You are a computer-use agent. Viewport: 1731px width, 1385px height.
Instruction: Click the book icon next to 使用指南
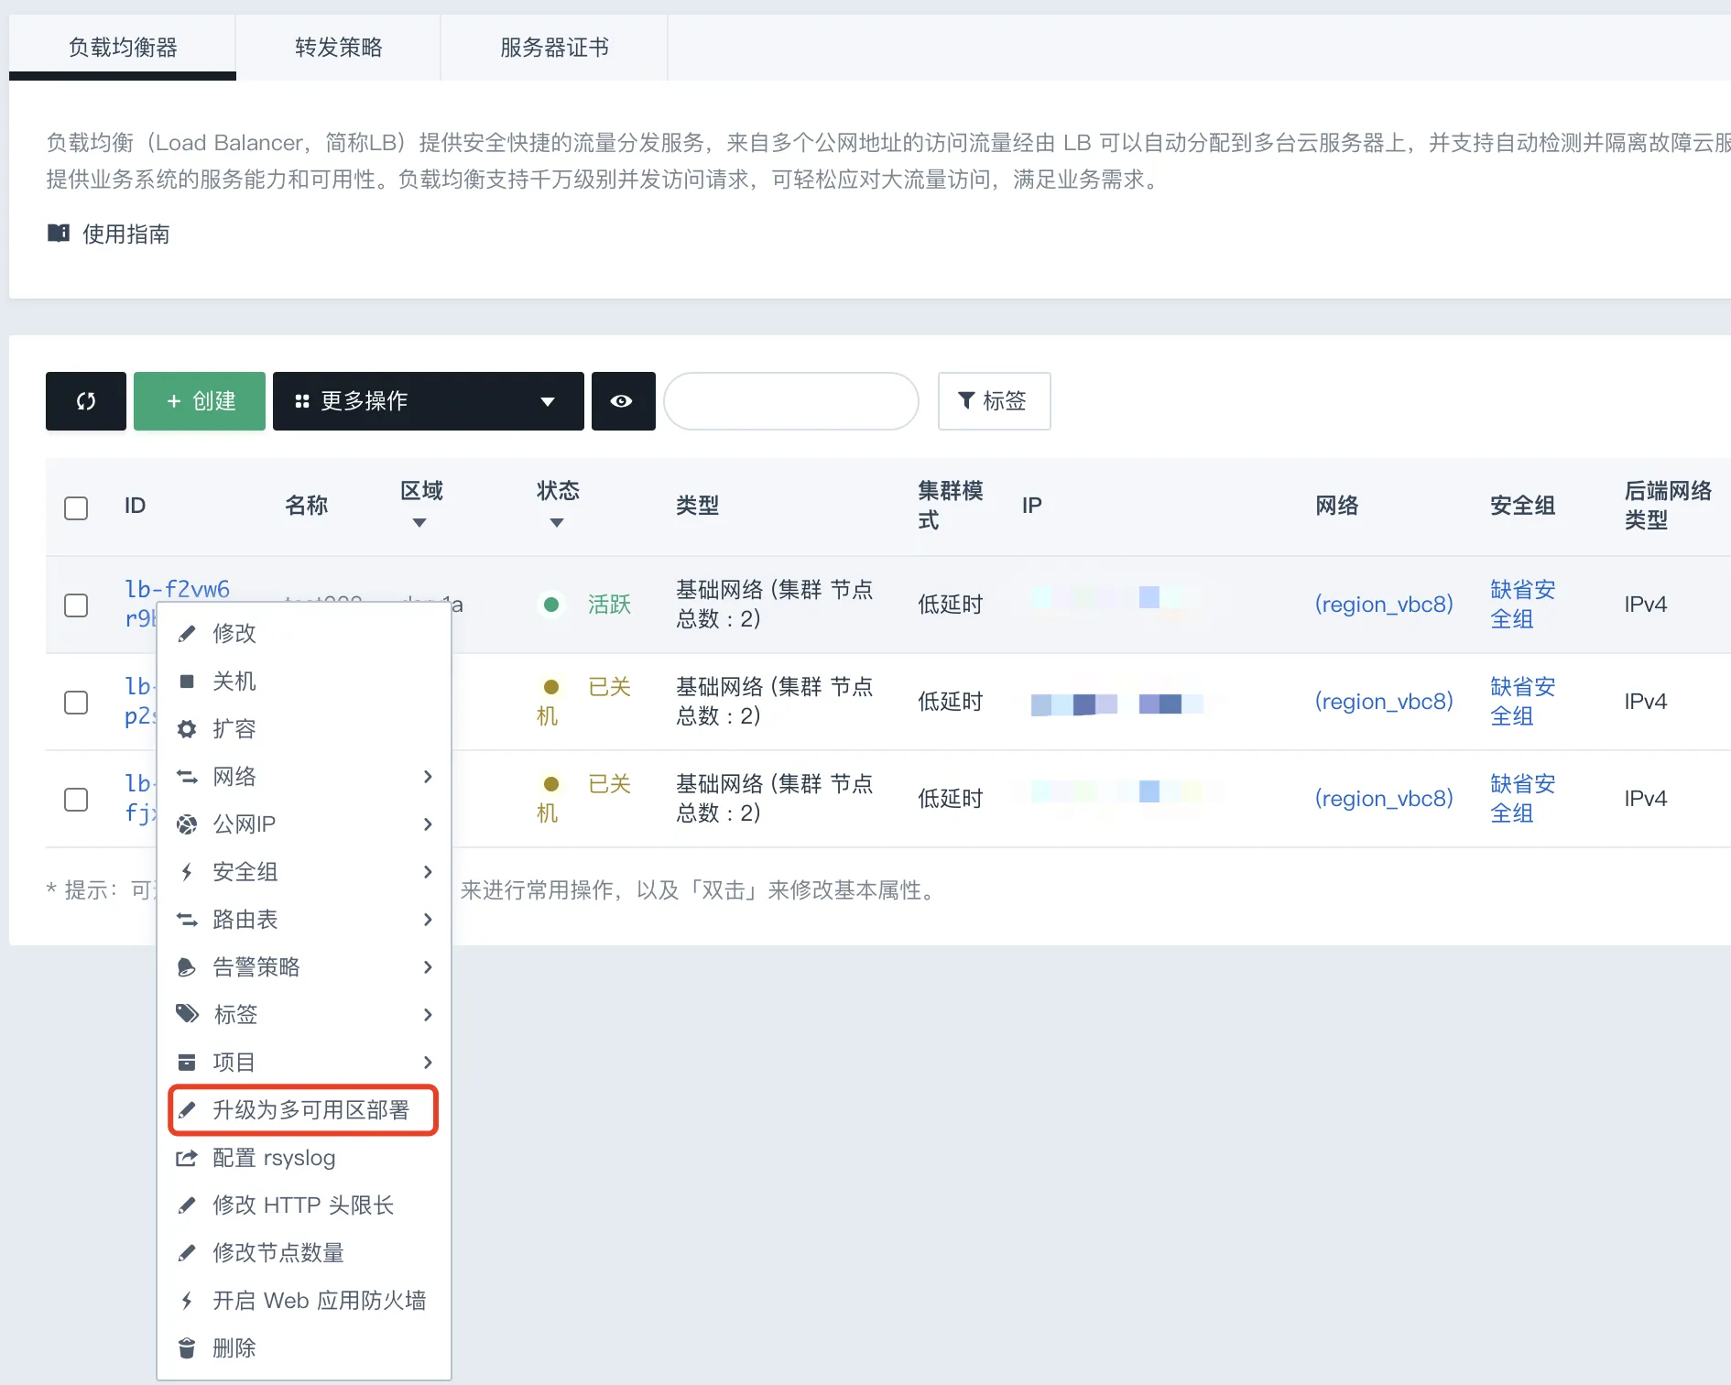click(59, 234)
